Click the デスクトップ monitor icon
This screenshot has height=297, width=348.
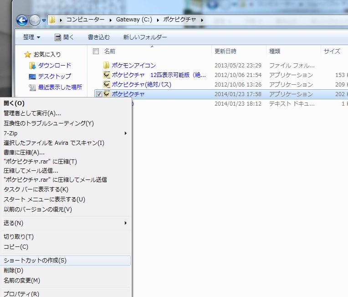pos(32,77)
